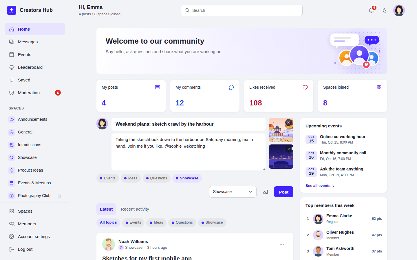Open the Introductions space
The image size is (417, 260).
(x=35, y=145)
